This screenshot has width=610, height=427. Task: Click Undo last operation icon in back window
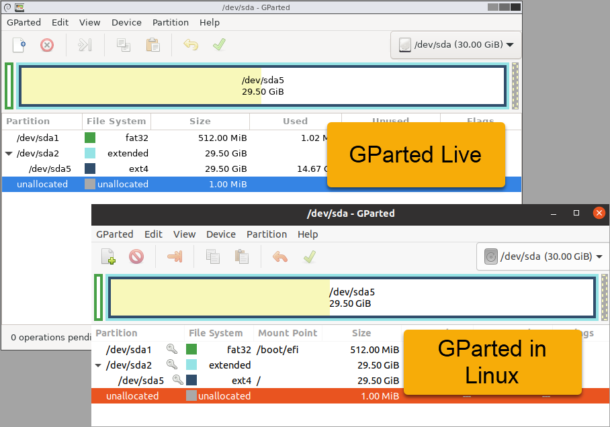tap(191, 45)
